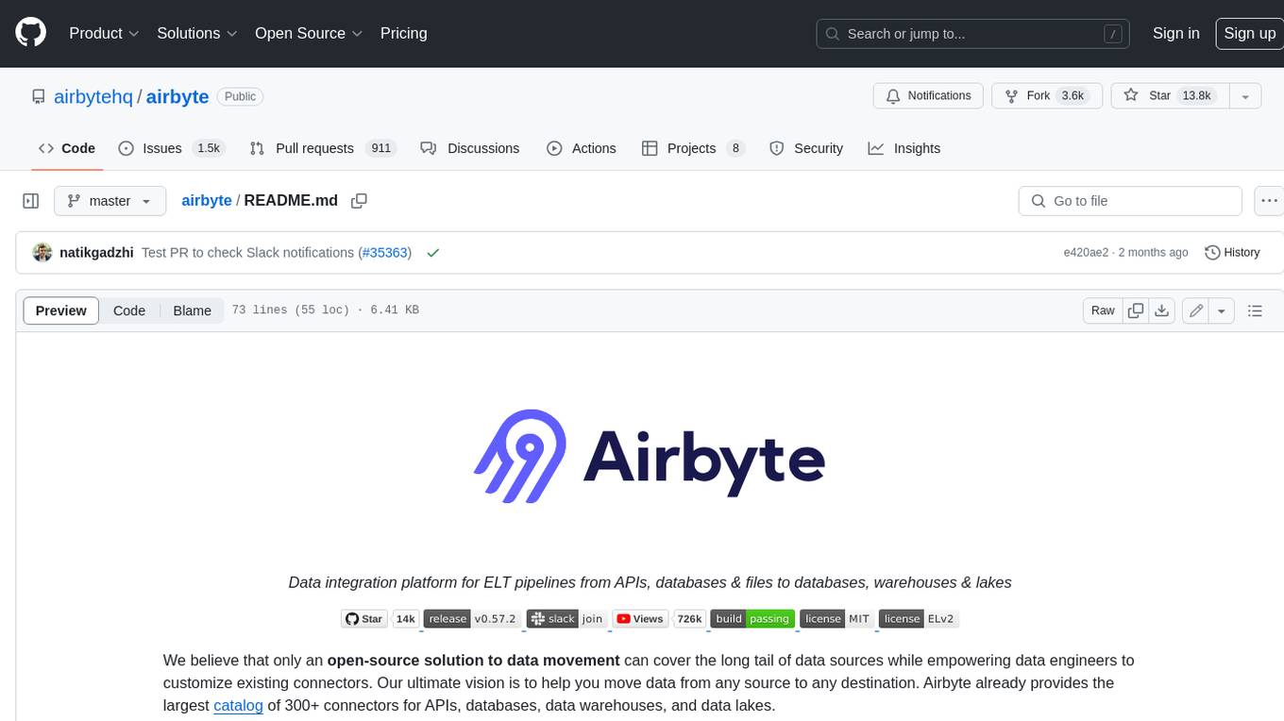Switch to the Discussions tab
The image size is (1284, 721).
point(470,148)
